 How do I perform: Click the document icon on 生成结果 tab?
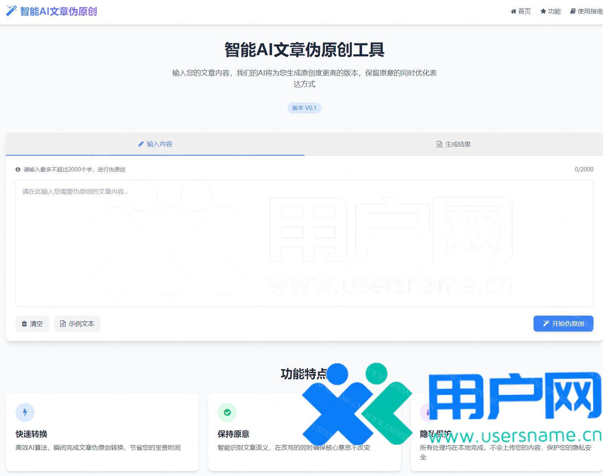click(x=439, y=144)
